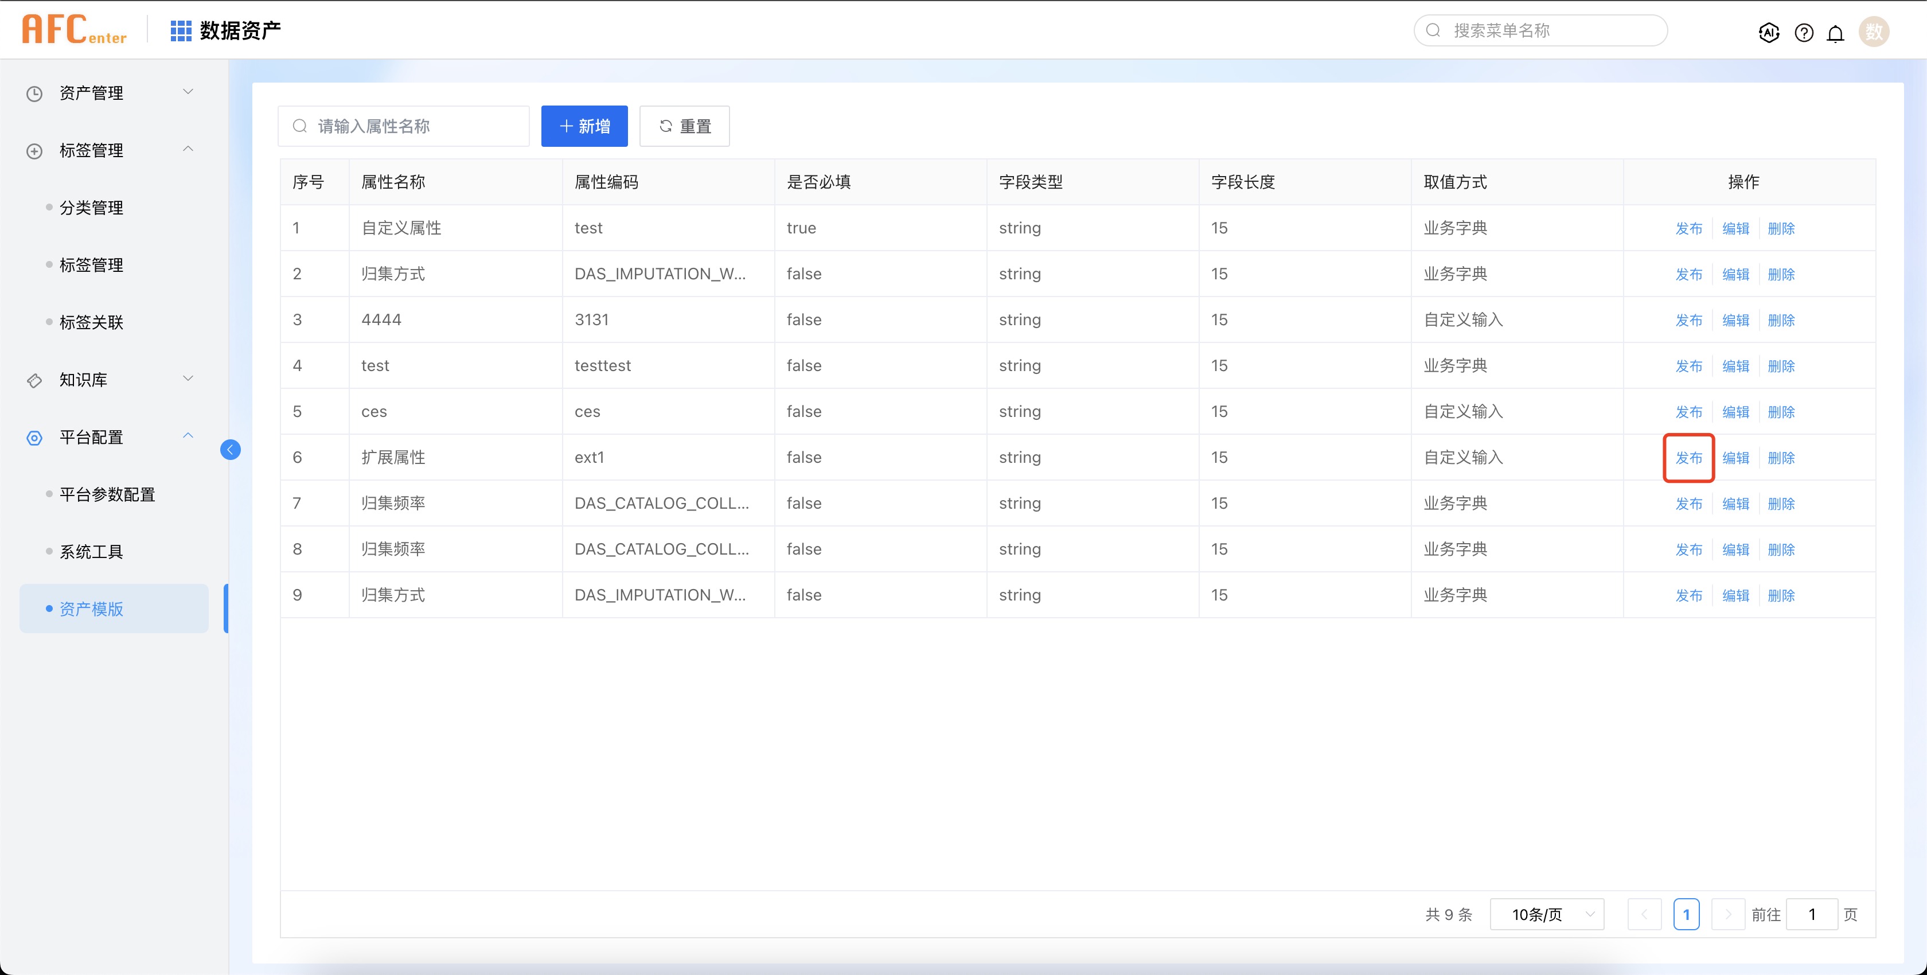The image size is (1927, 975).
Task: Open the help question mark icon
Action: coord(1804,32)
